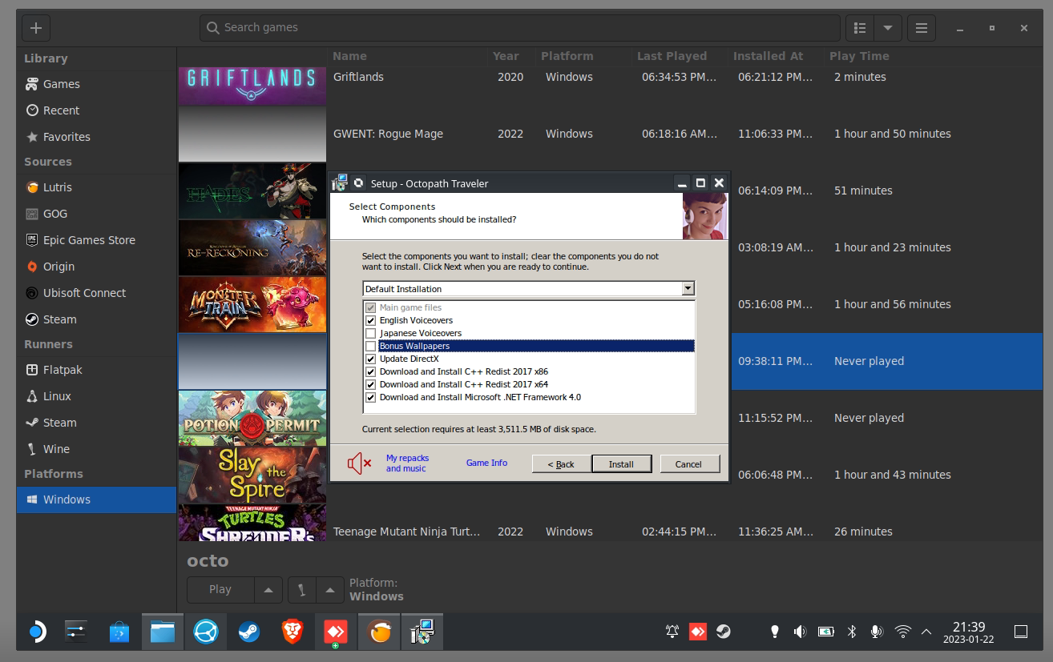Open the Brave browser taskbar icon
Screen dimensions: 1053x662
[292, 632]
